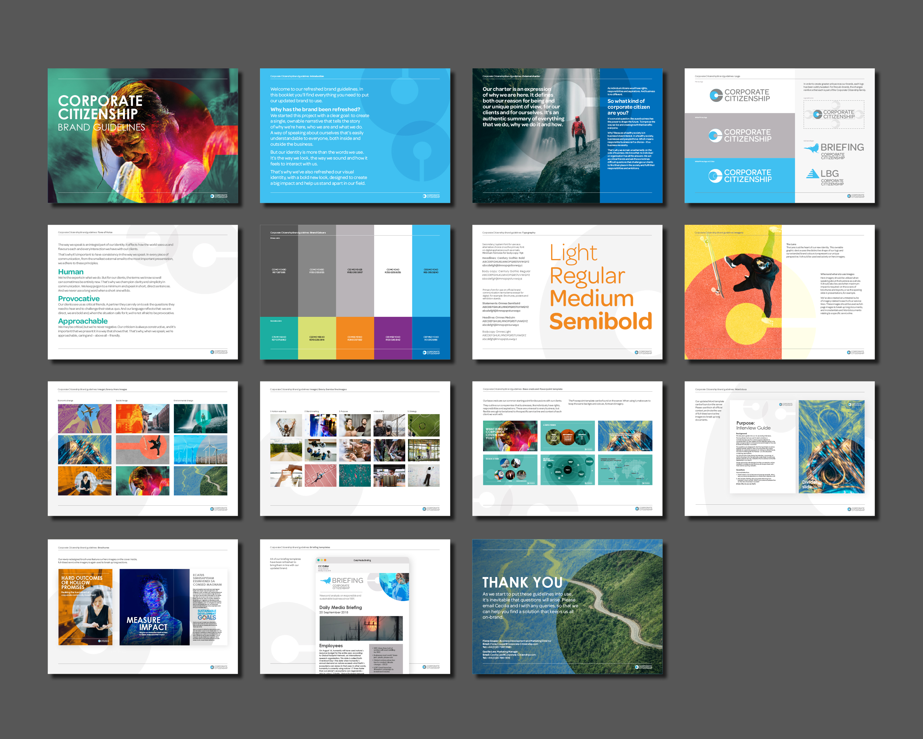Click the "5. Strategy" column label

[412, 411]
